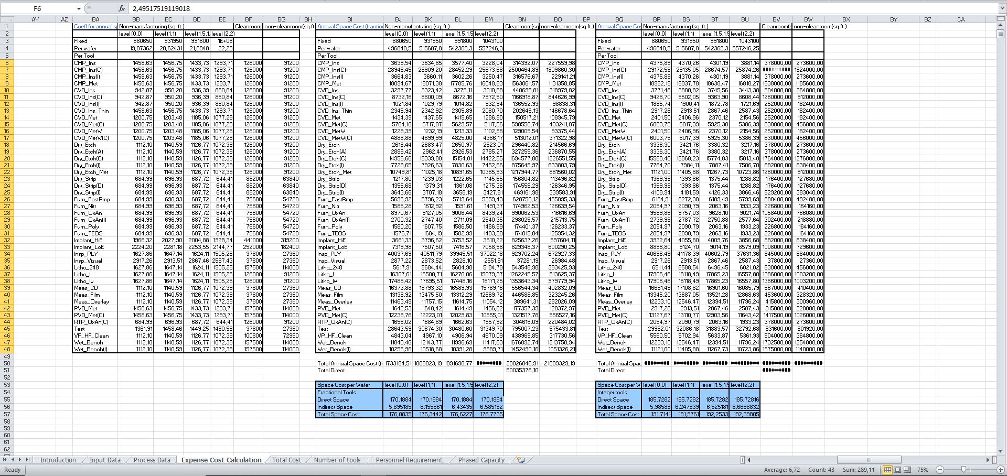Select the 'Cleanroom(' header cell in BF1

[249, 26]
